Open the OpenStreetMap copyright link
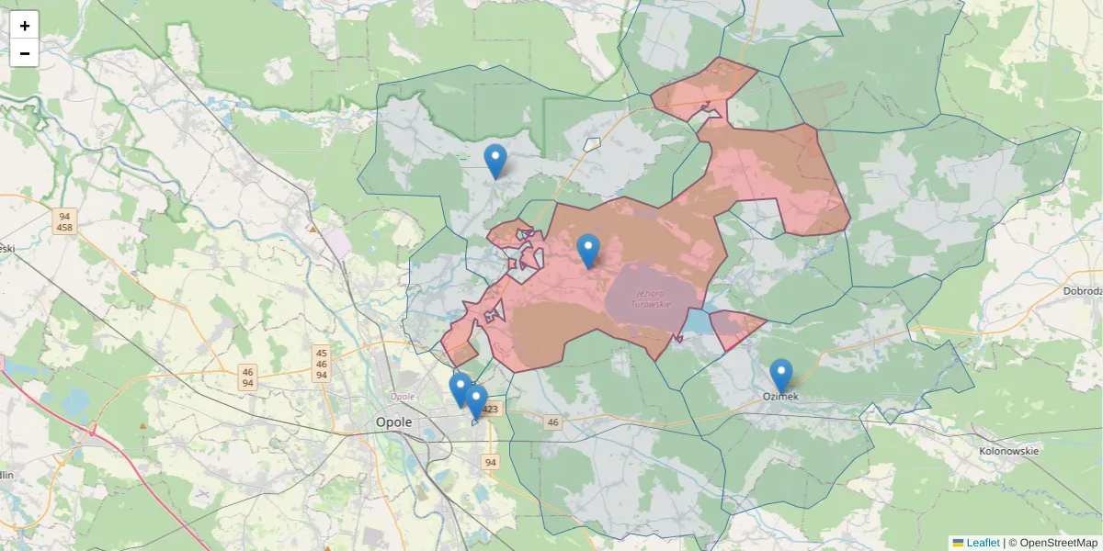Image resolution: width=1103 pixels, height=551 pixels. coord(1059,540)
